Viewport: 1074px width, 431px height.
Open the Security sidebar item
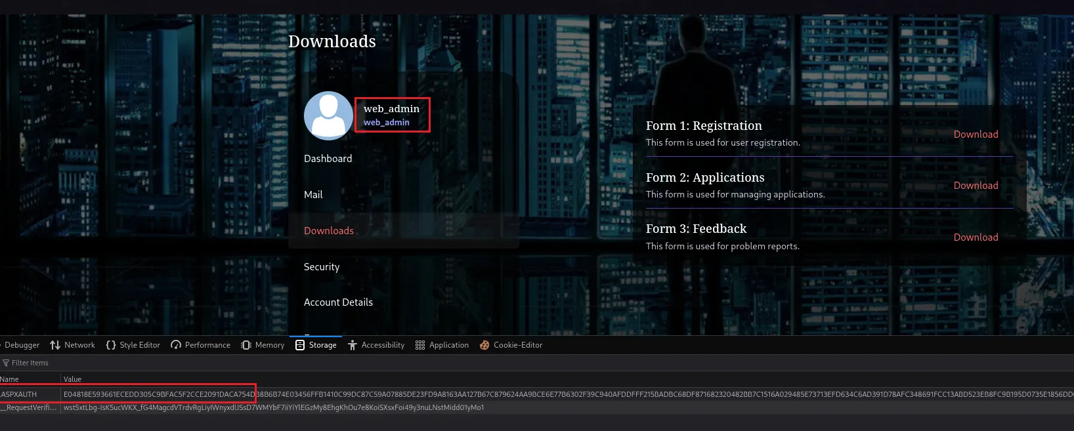(x=322, y=267)
